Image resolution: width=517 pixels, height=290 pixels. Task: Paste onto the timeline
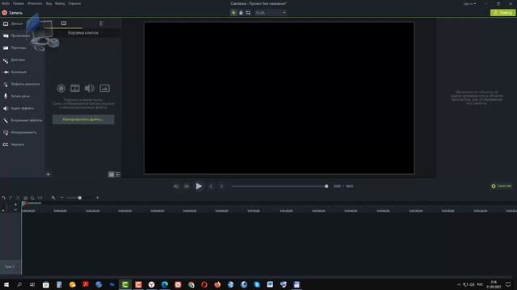[32, 198]
